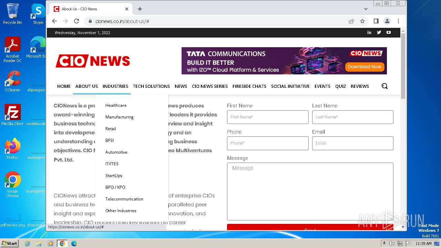Click the CIO News logo
The width and height of the screenshot is (441, 248).
click(x=93, y=61)
